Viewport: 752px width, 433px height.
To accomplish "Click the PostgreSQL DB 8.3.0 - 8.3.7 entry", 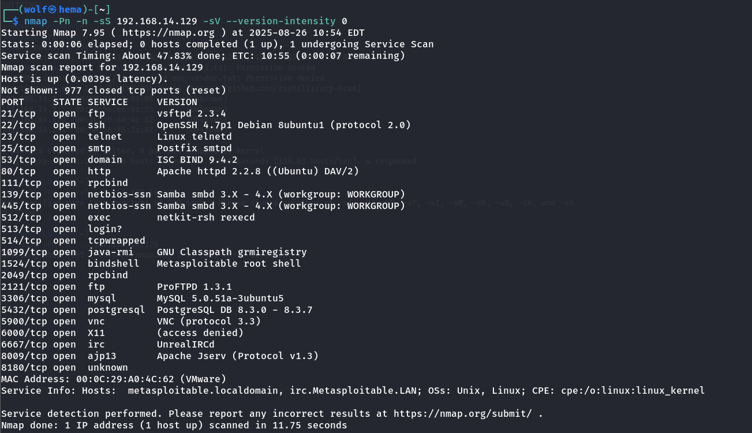I will coord(234,310).
